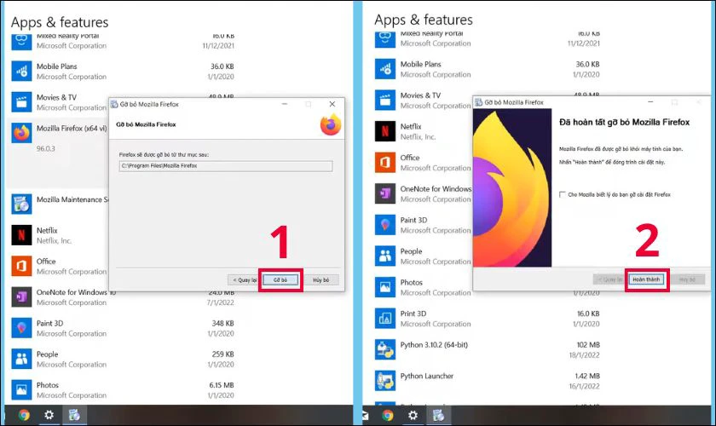Viewport: 716px width, 426px height.
Task: Click the Office icon in right Apps list
Action: (x=385, y=162)
